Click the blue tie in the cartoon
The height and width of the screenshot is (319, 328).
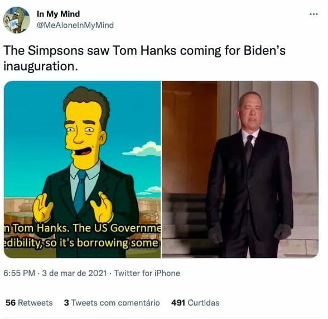tap(79, 191)
